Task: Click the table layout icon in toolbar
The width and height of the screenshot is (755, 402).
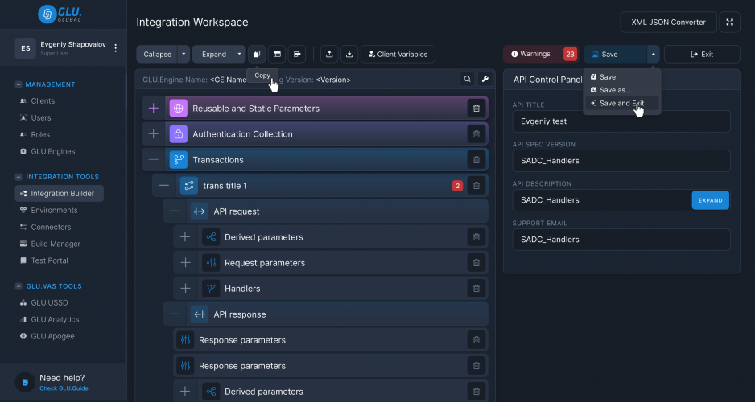Action: 277,55
